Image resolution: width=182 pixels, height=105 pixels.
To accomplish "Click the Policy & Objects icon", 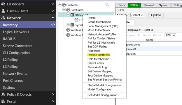I will [x=3, y=94].
